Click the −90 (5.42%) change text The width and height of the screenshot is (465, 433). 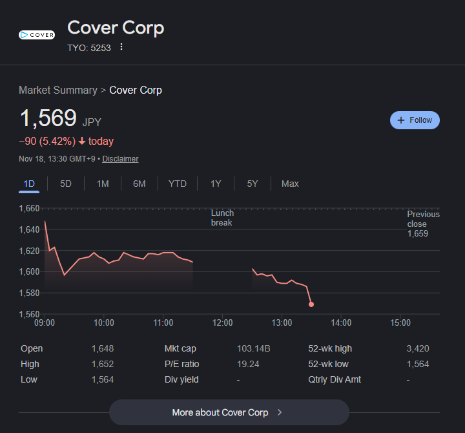(x=47, y=141)
